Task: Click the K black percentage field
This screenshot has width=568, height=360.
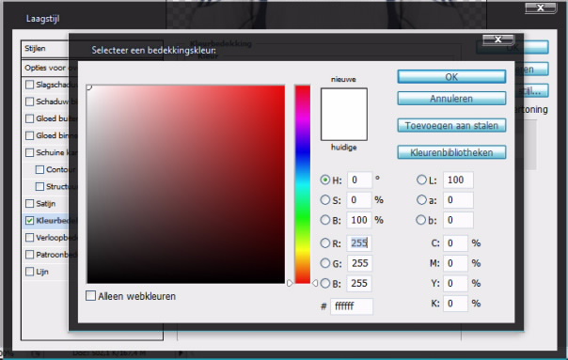Action: pyautogui.click(x=455, y=304)
